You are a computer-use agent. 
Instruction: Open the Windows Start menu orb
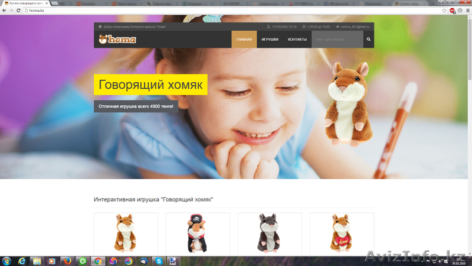tap(6, 261)
